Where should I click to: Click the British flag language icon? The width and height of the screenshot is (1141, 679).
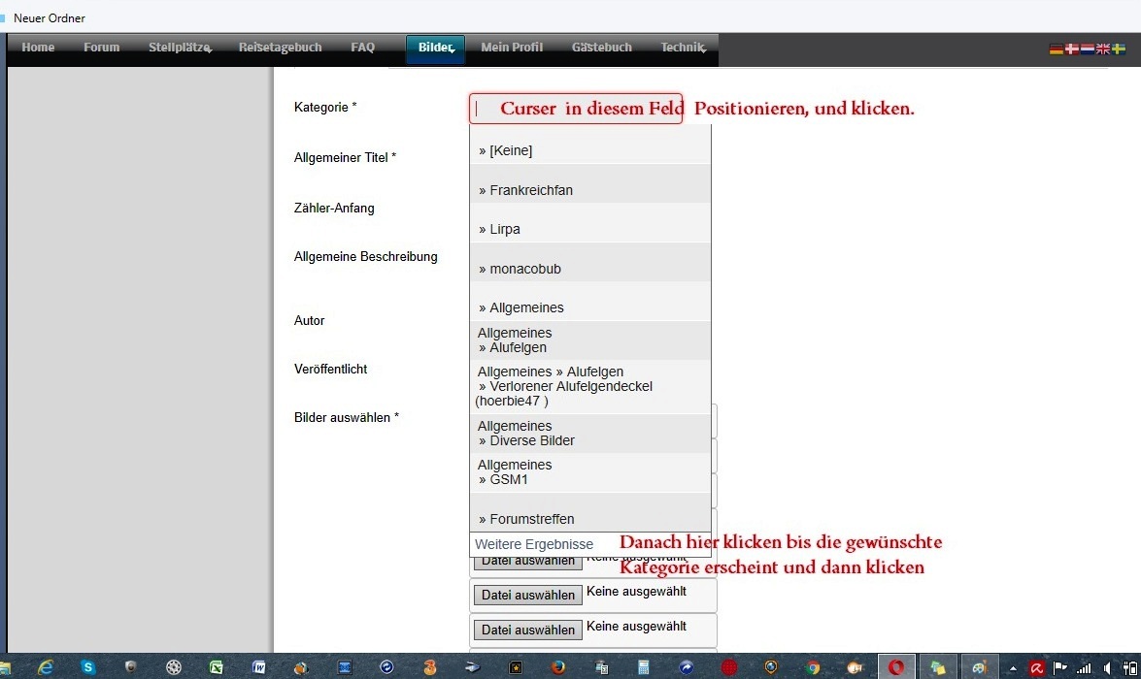tap(1102, 48)
